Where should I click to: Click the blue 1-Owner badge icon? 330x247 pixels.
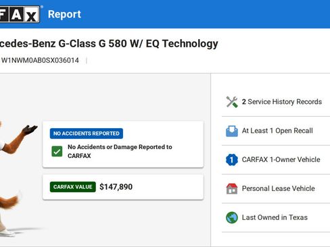click(x=232, y=160)
